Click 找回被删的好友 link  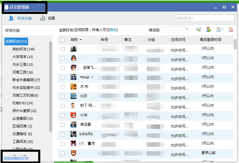16,158
